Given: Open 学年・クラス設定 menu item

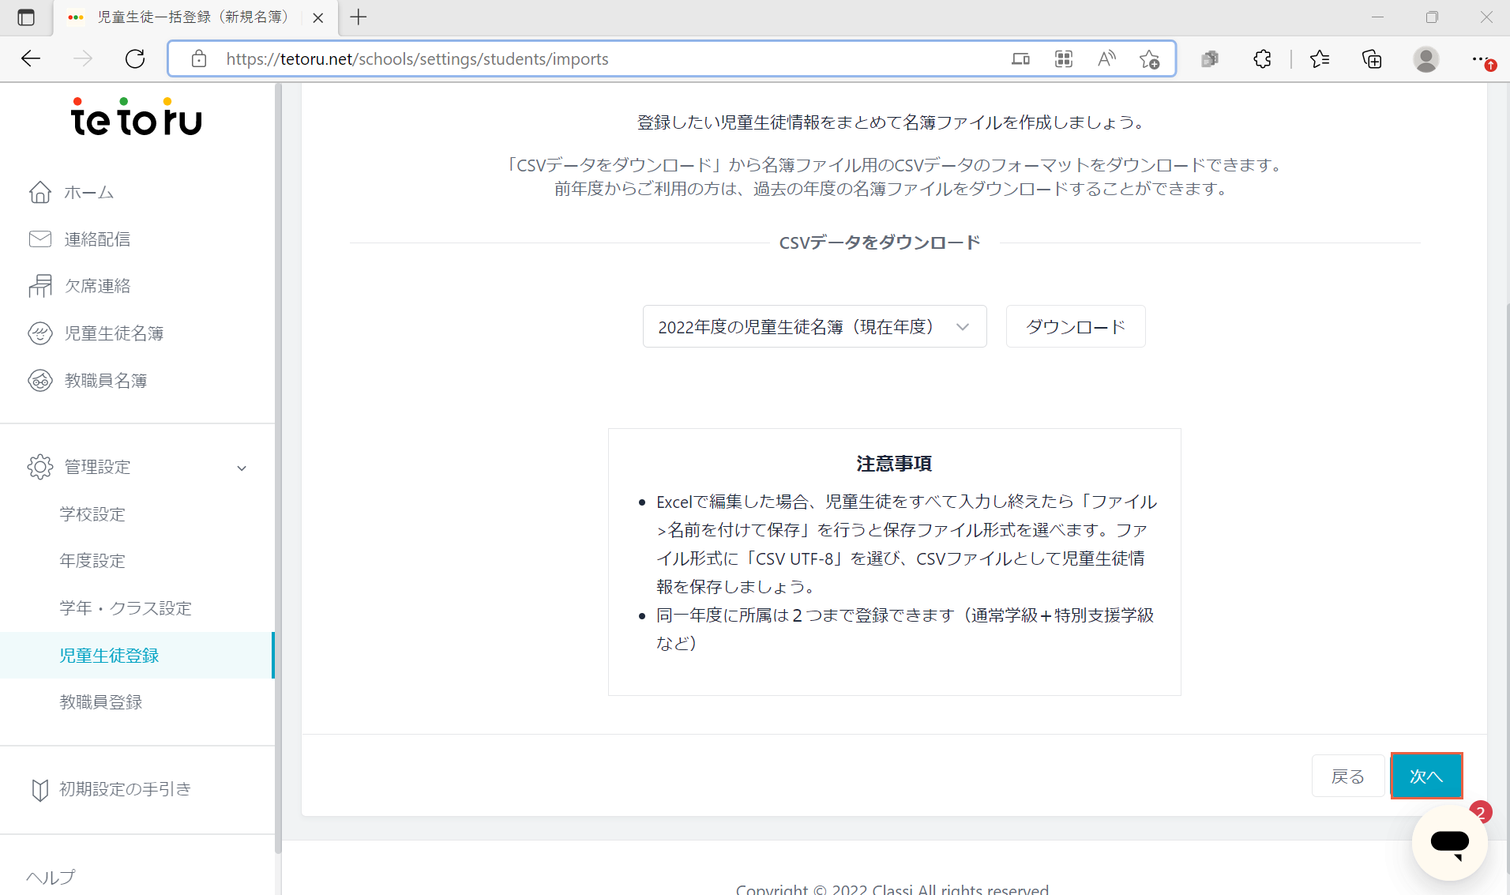Looking at the screenshot, I should click(x=126, y=608).
